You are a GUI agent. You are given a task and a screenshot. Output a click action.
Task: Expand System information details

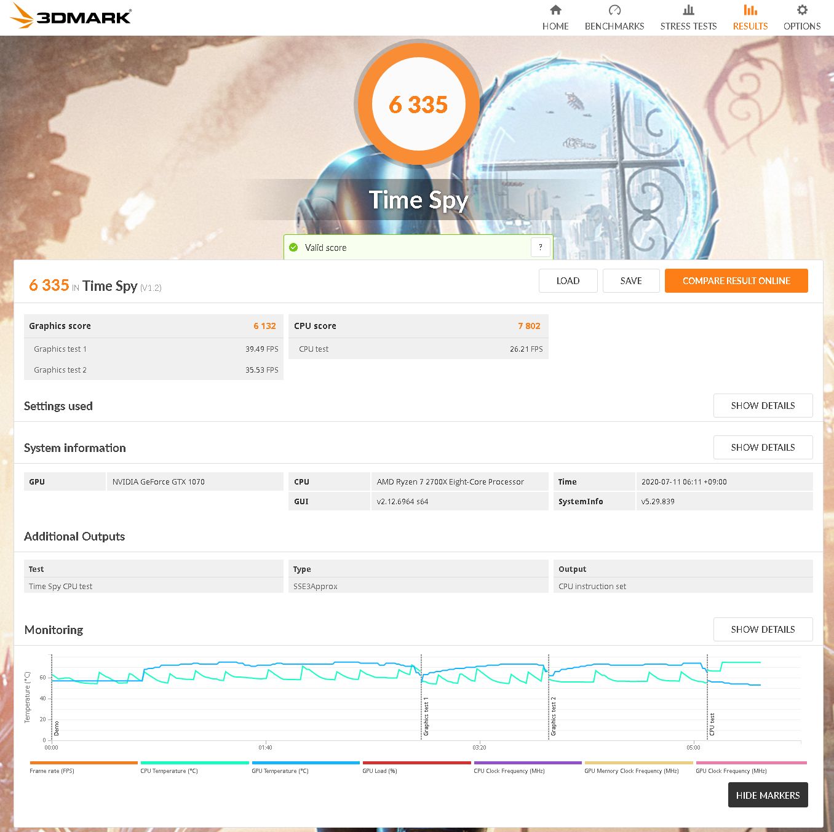763,448
